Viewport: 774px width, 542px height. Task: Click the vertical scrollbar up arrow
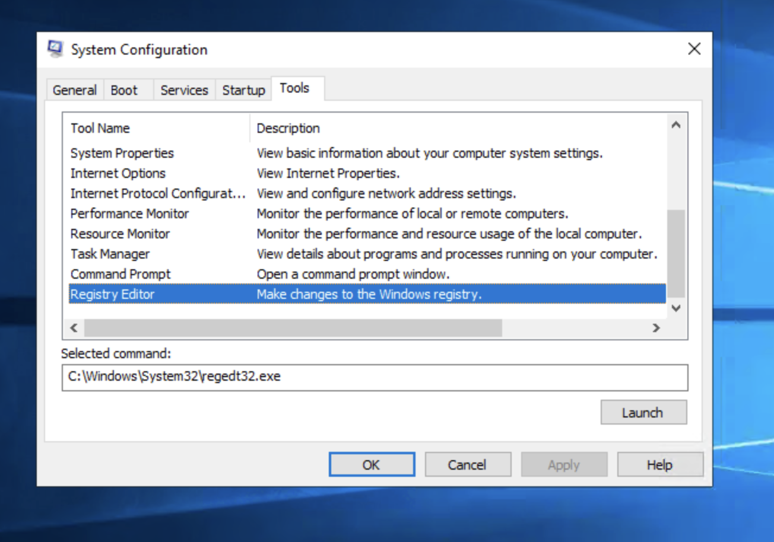click(675, 125)
